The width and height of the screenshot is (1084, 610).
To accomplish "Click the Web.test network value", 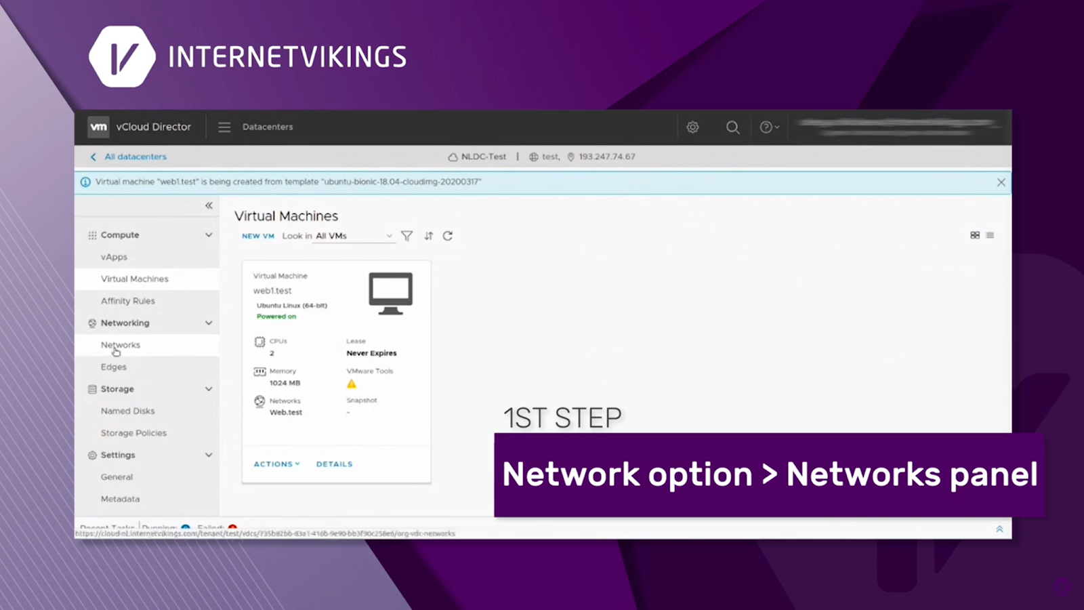I will click(x=286, y=412).
